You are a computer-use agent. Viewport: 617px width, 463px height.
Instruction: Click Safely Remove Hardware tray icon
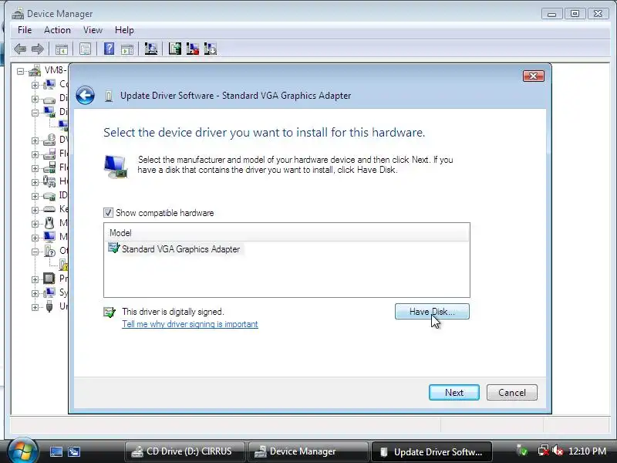coord(522,451)
